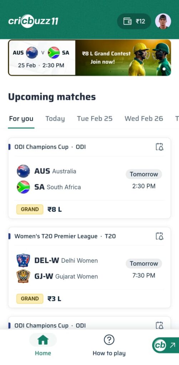Tap the cricbuzz11 logo
Screen dimensions: 179x365
click(x=33, y=21)
